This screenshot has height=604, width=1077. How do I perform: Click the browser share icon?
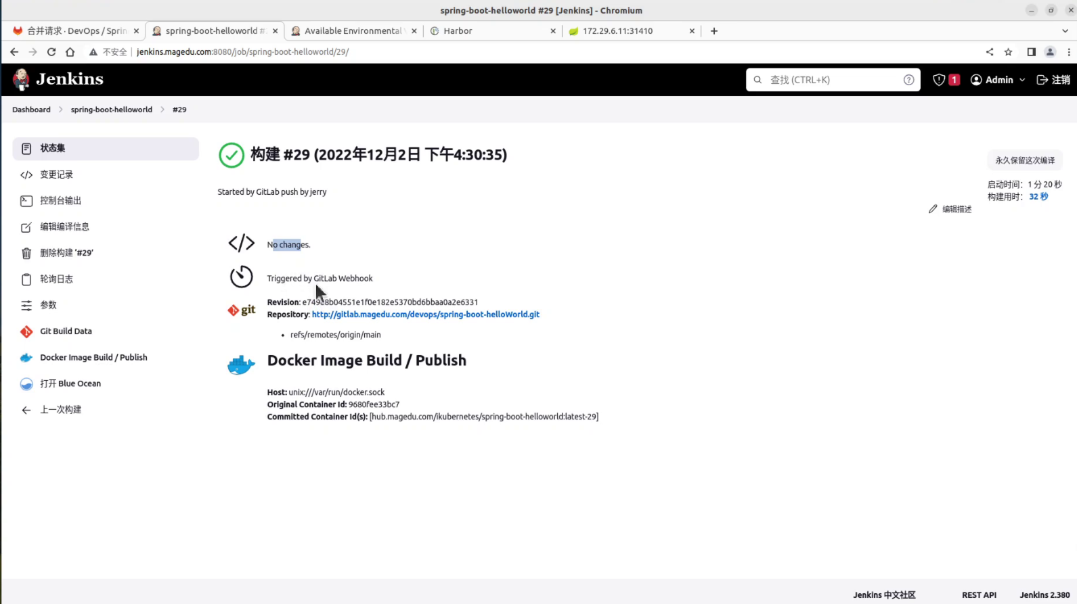990,51
